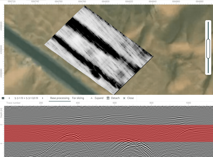The width and height of the screenshot is (213, 157).
Task: Click the red depth range band in radargram
Action: click(x=106, y=133)
